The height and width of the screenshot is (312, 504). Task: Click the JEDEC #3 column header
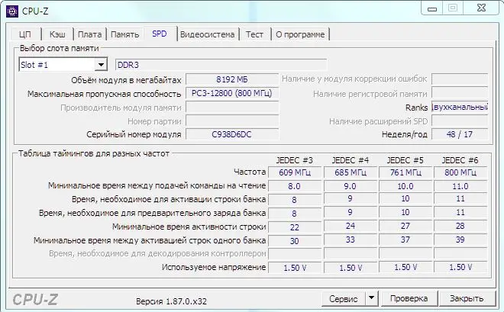[x=295, y=160]
